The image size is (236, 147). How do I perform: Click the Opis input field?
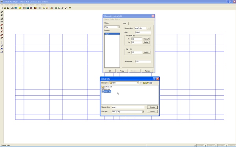pos(143,33)
